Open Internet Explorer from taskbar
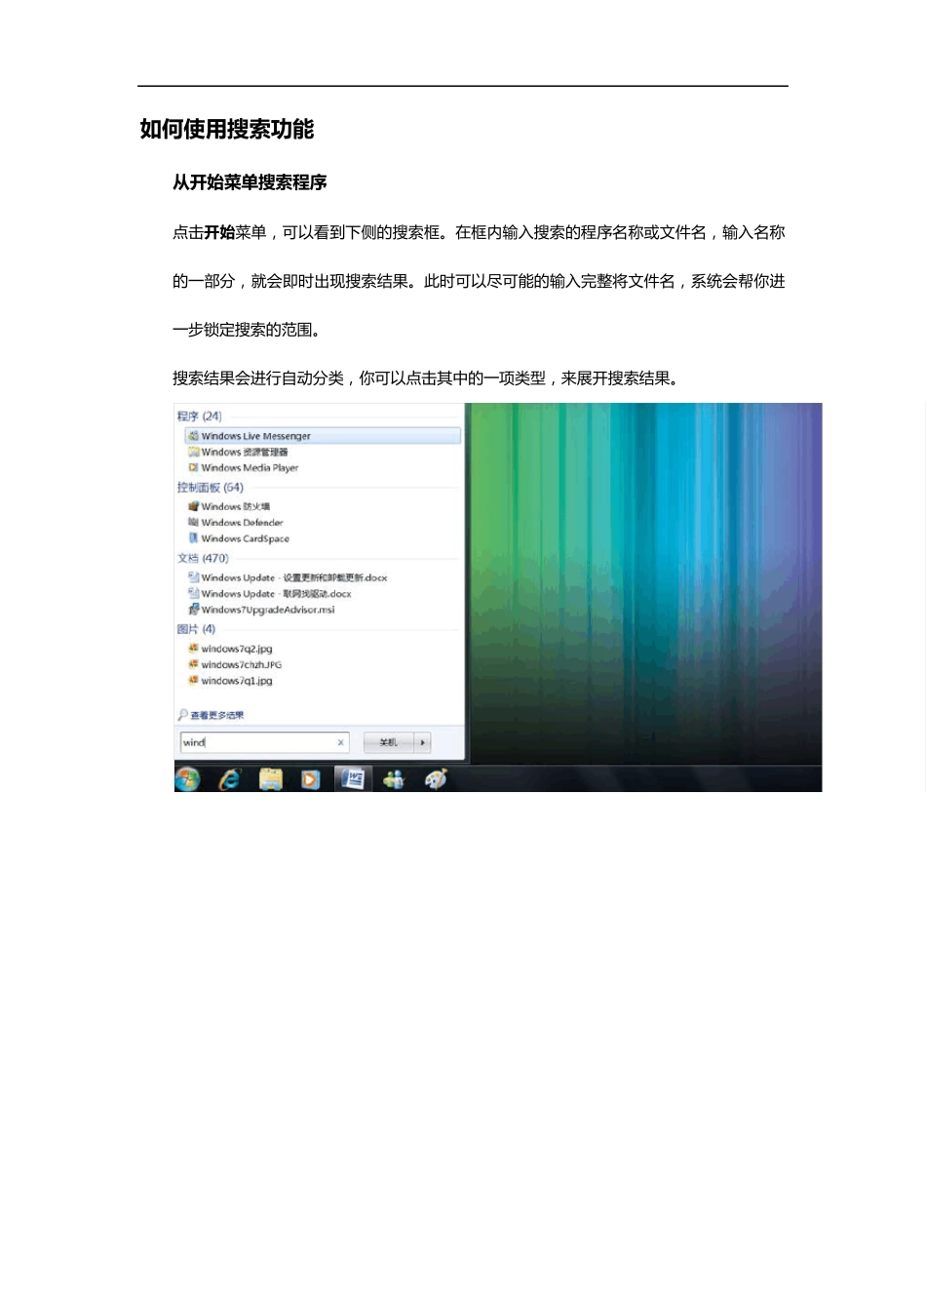This screenshot has width=926, height=1311. pyautogui.click(x=229, y=778)
